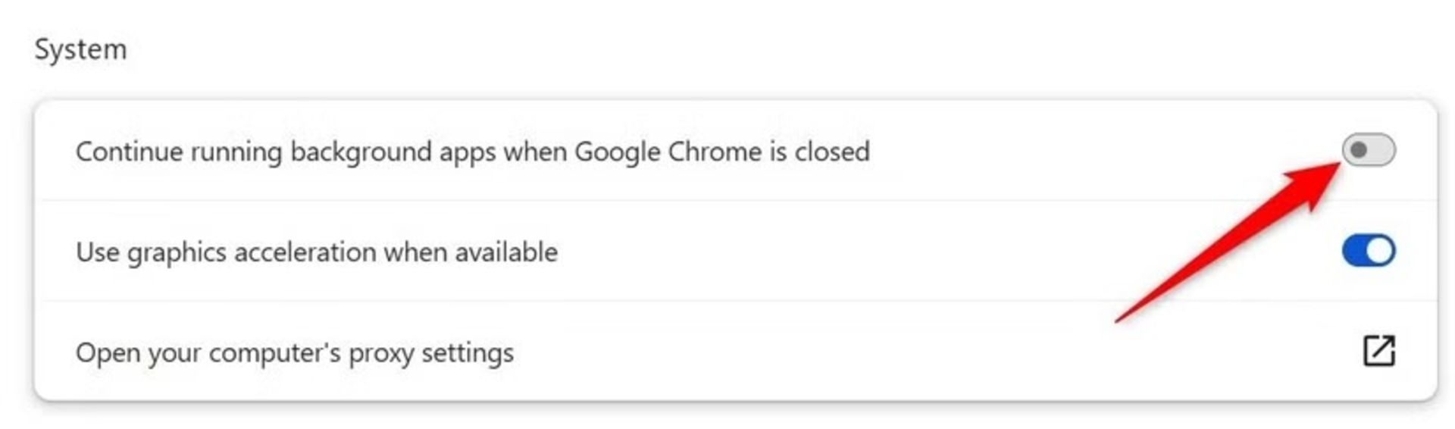This screenshot has width=1455, height=429.
Task: Disable the graphics acceleration toggle
Action: point(1369,251)
